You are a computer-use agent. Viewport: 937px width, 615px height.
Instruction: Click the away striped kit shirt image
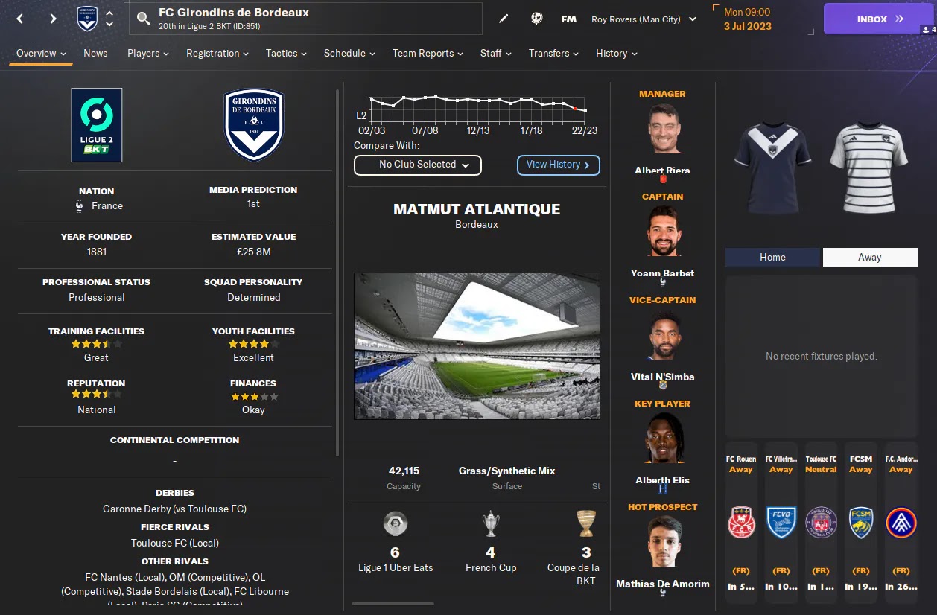point(869,168)
